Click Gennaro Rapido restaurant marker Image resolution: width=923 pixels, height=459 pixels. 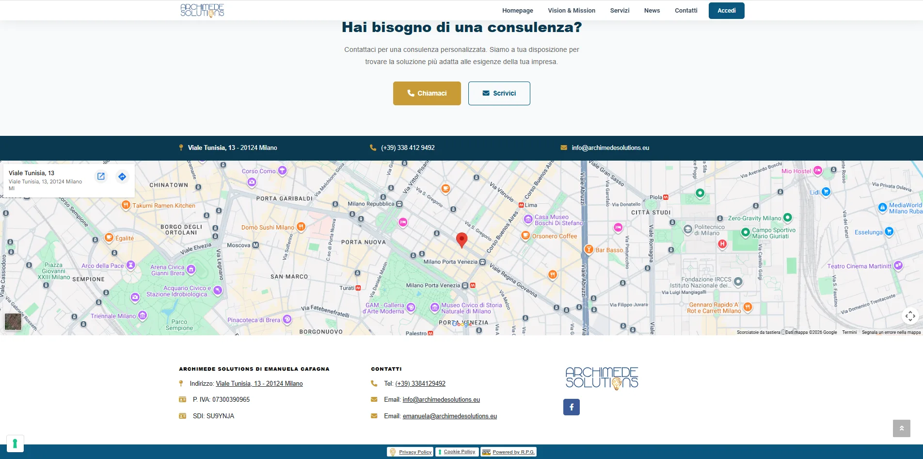pos(748,307)
